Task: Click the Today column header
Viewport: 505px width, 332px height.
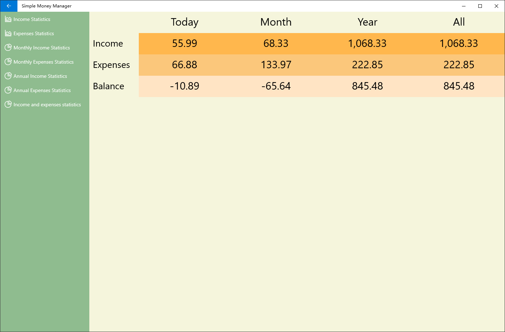Action: click(184, 22)
